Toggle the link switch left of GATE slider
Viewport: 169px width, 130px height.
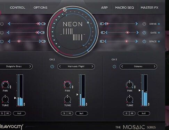(x=103, y=32)
